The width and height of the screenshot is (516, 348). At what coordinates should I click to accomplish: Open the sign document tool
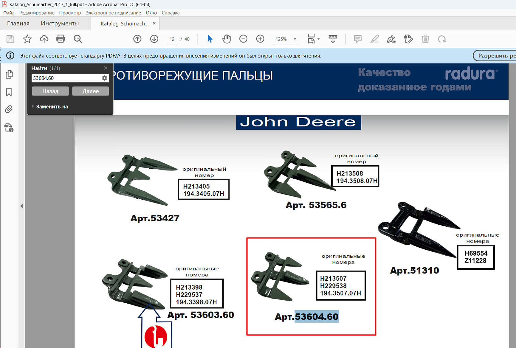point(391,39)
